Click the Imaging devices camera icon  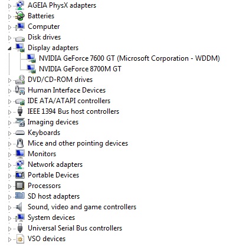click(x=20, y=122)
